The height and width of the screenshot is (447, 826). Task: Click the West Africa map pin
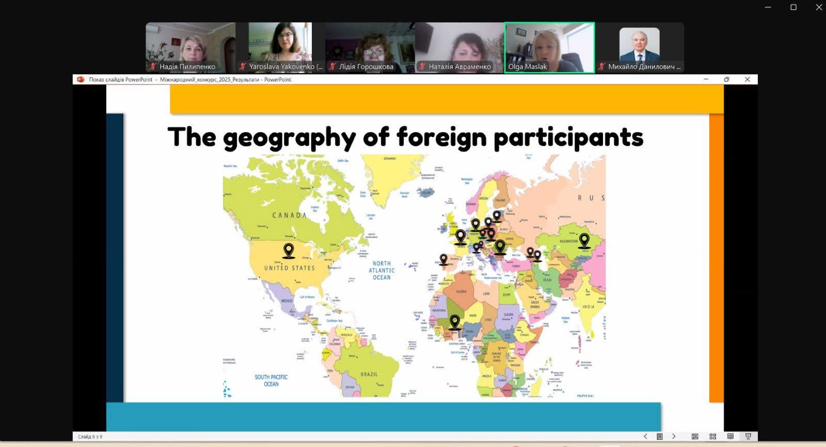coord(454,323)
